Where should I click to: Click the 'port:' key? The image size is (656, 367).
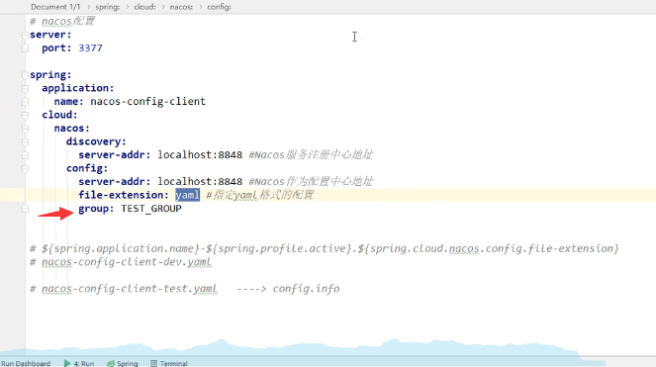56,48
